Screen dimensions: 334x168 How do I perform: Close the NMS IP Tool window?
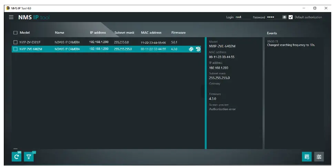pyautogui.click(x=326, y=8)
